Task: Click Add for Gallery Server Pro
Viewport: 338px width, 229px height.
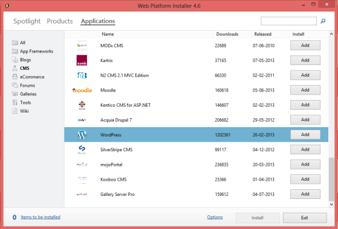Action: click(x=305, y=194)
